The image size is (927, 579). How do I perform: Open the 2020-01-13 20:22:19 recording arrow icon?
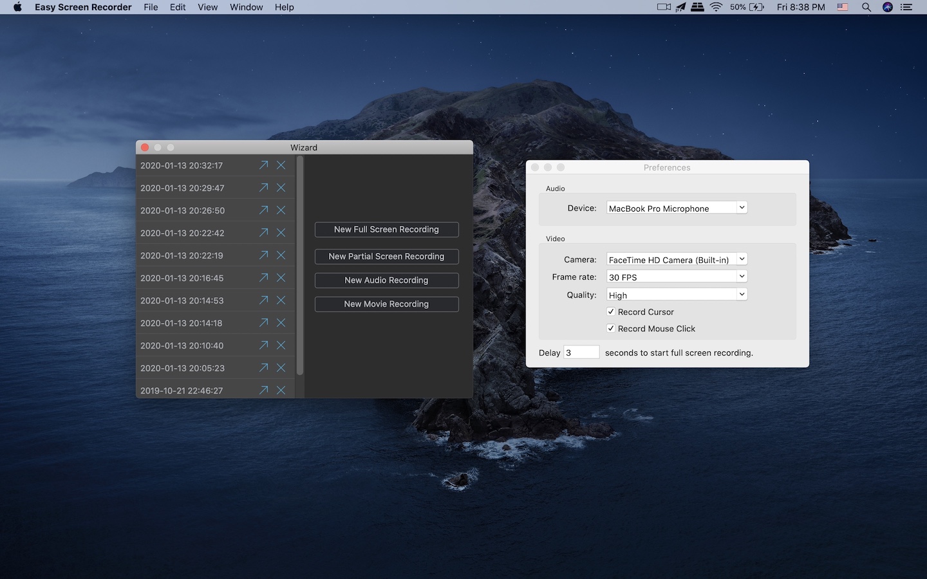263,255
